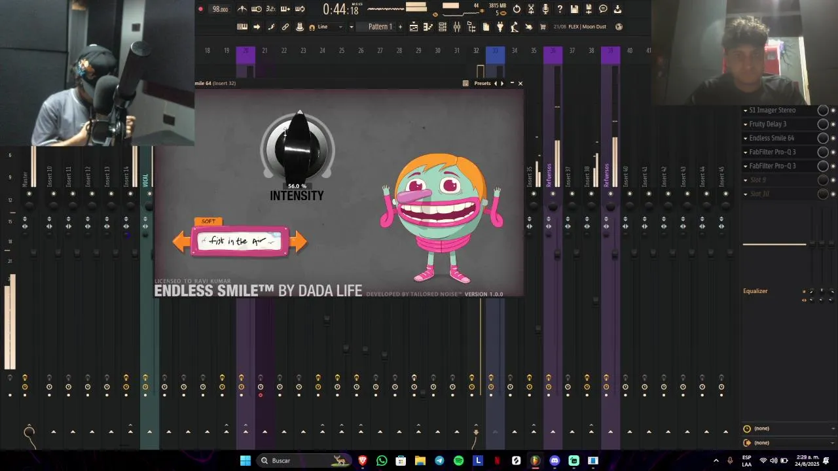Click FLEX | Moon Dust hint text

587,27
